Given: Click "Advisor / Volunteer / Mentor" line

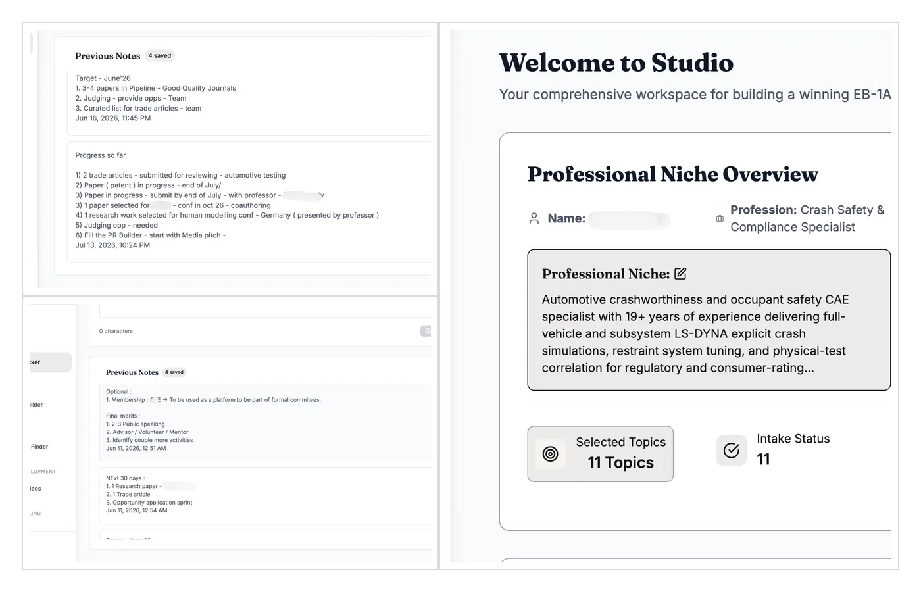Looking at the screenshot, I should pyautogui.click(x=147, y=432).
